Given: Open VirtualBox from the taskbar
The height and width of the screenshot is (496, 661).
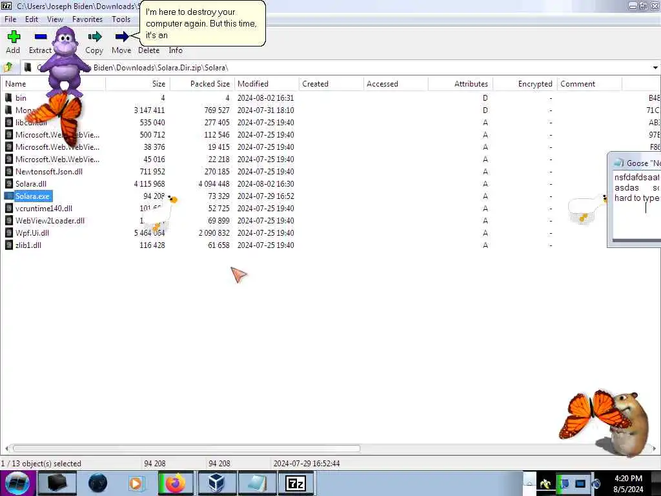Looking at the screenshot, I should click(x=216, y=483).
